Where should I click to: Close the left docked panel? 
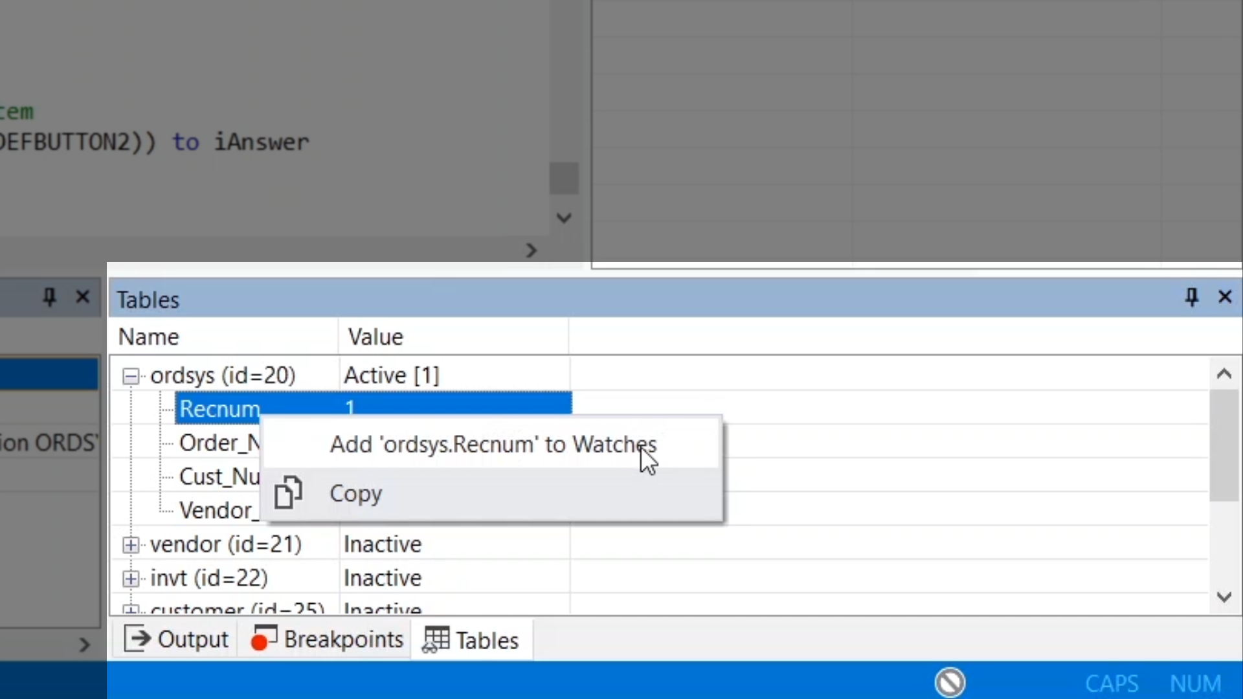coord(83,297)
